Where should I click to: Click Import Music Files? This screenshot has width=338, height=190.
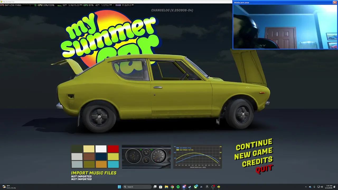pos(94,173)
